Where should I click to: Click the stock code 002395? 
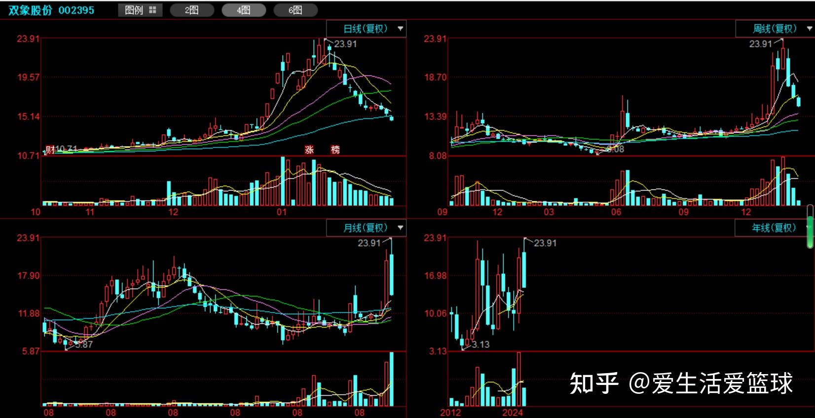click(76, 10)
